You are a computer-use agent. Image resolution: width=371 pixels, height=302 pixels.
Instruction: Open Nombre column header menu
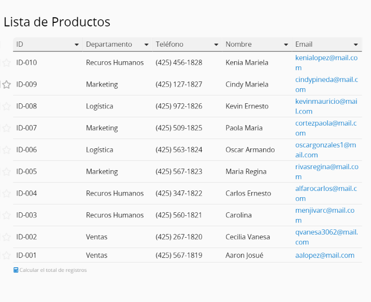tap(286, 45)
